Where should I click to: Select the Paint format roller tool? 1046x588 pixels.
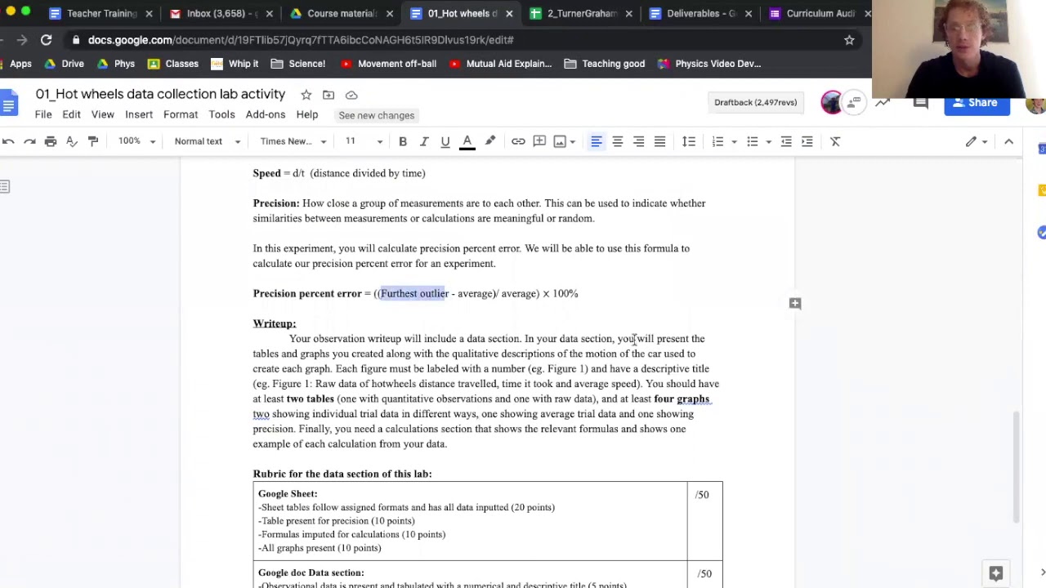point(93,141)
